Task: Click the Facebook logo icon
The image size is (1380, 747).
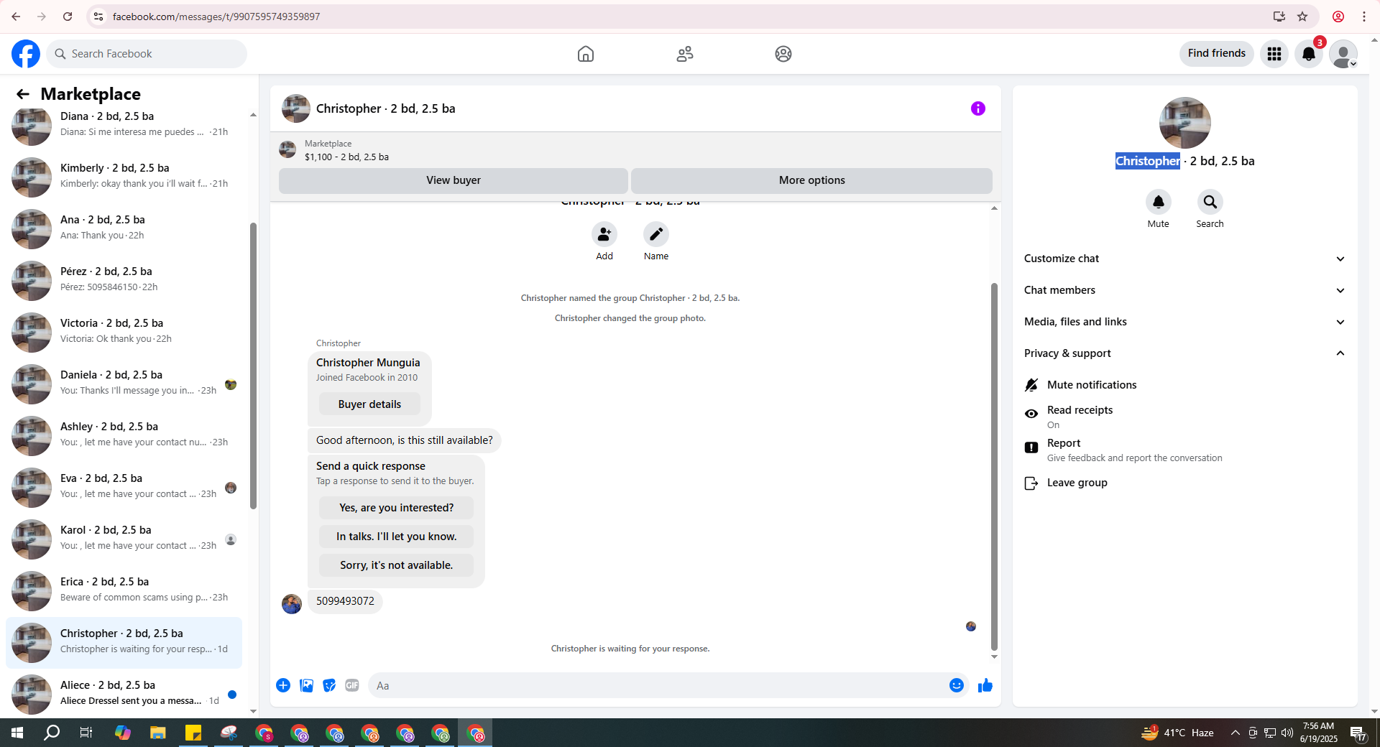Action: click(26, 54)
